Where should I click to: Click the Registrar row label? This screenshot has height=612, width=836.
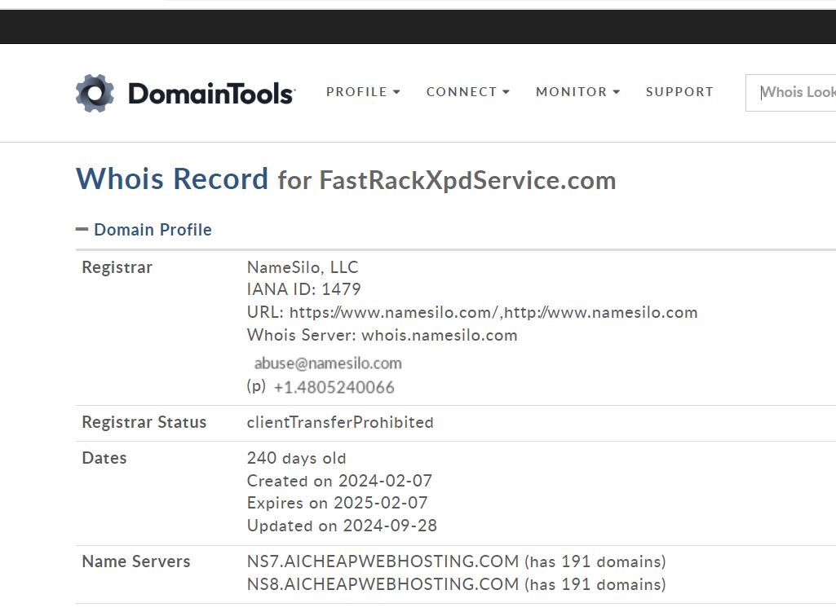pyautogui.click(x=117, y=267)
